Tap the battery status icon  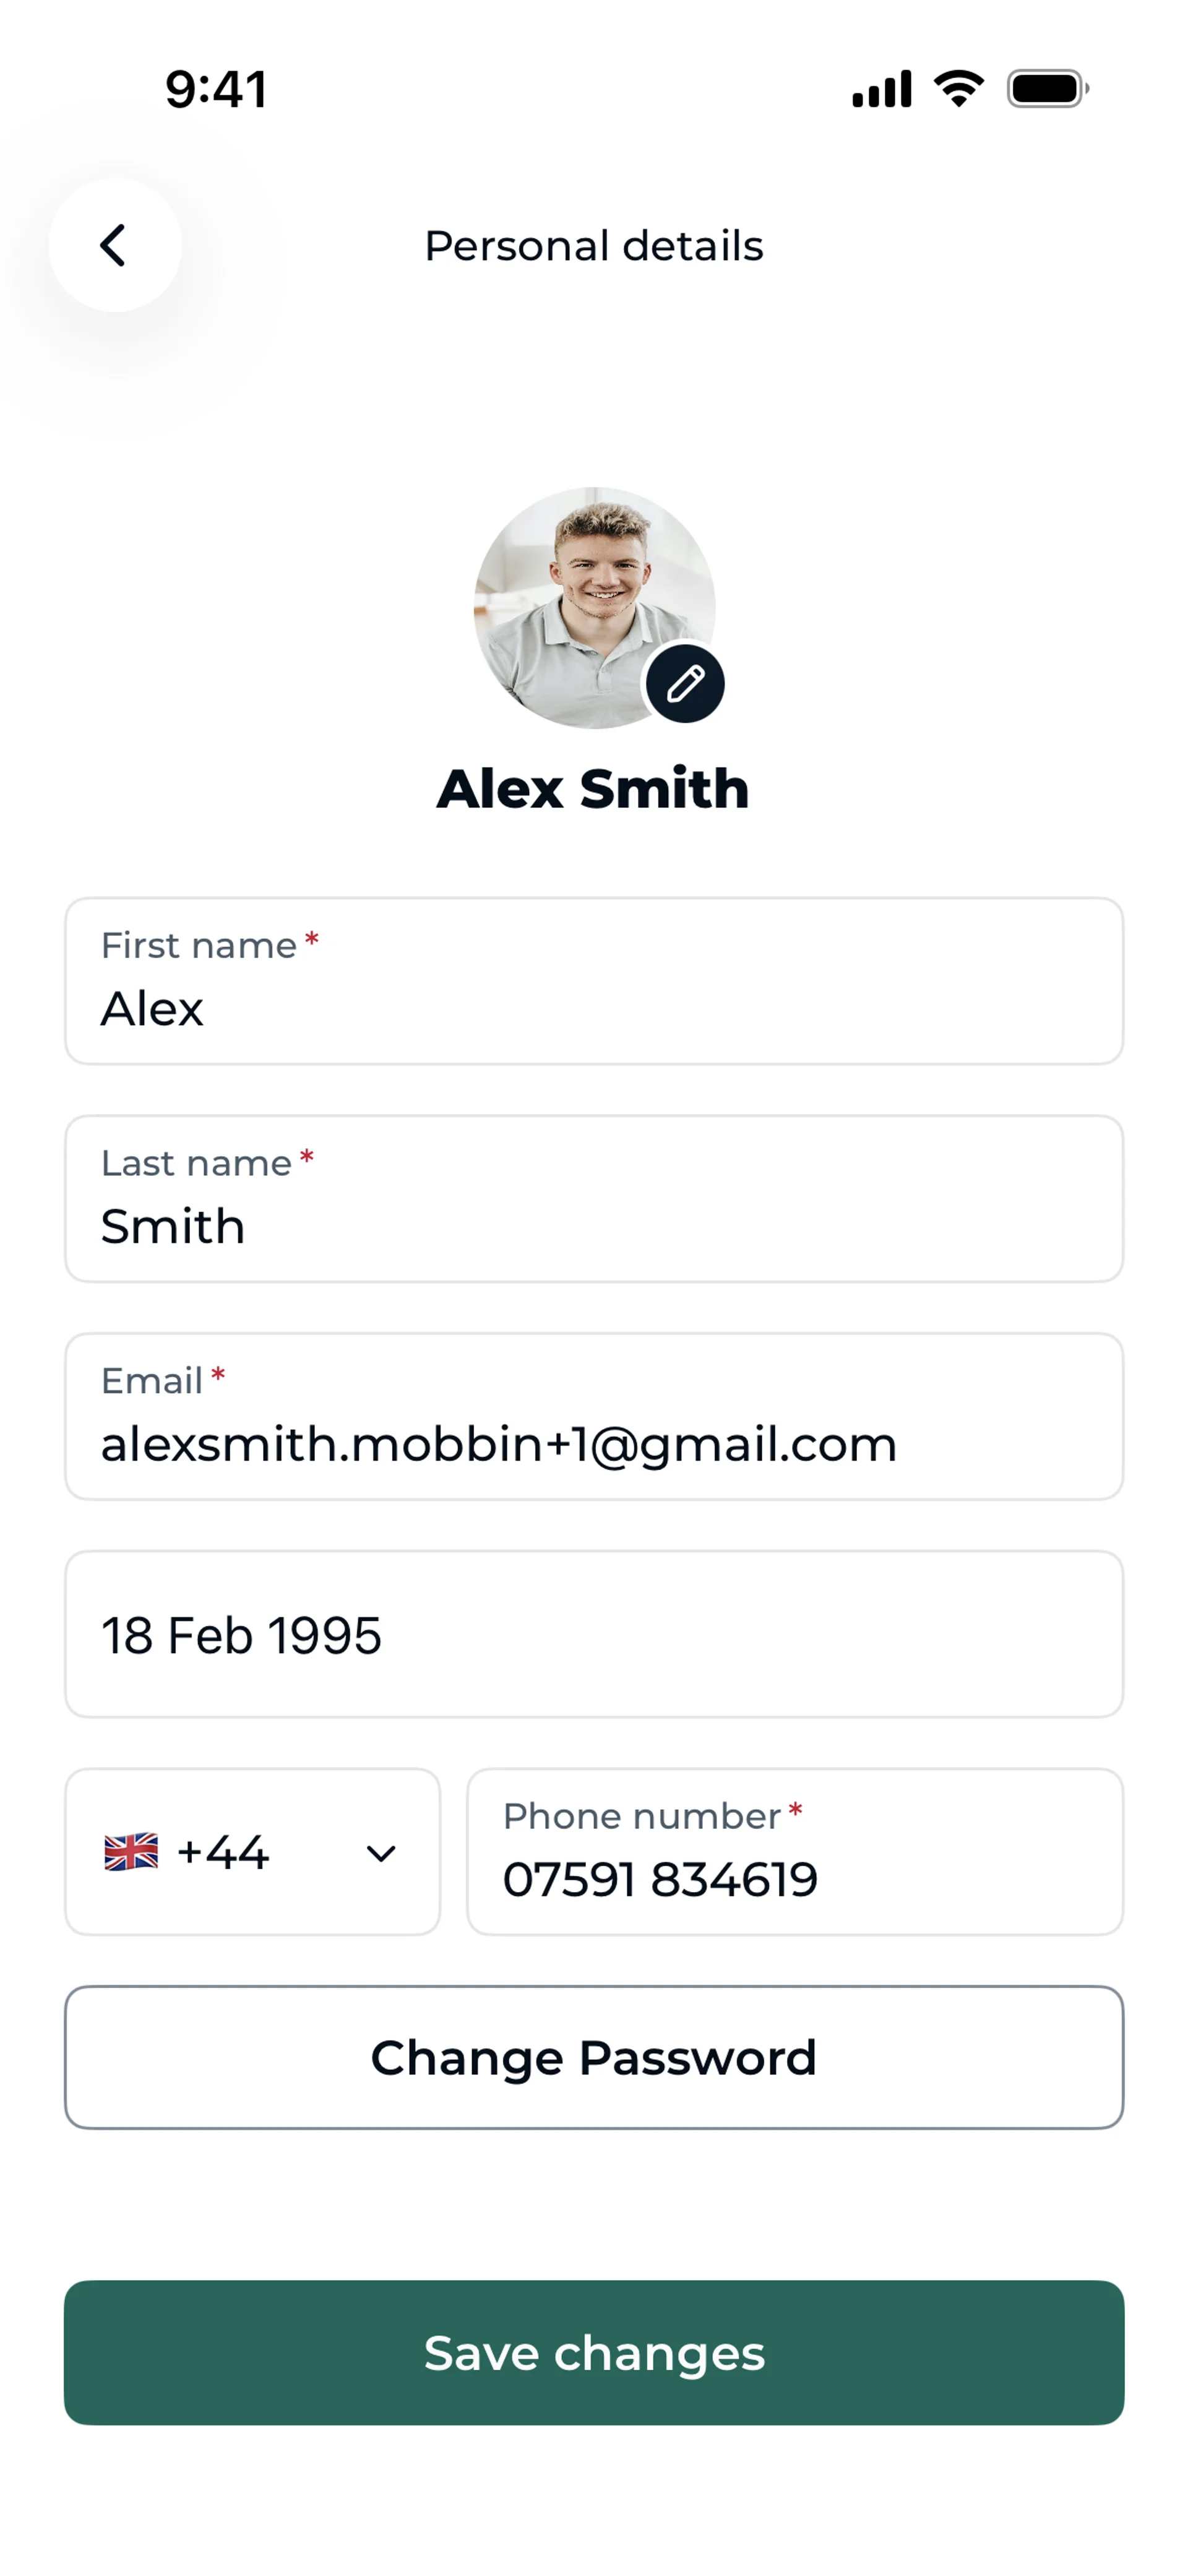pyautogui.click(x=1048, y=89)
